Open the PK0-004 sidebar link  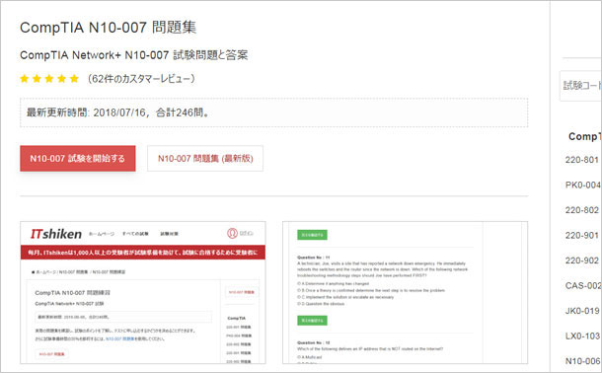(x=583, y=185)
